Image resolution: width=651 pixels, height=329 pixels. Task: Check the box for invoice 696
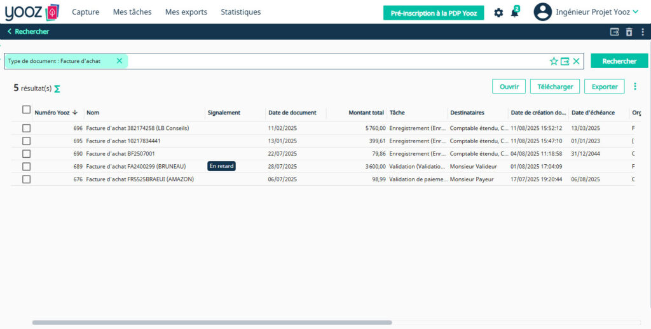(26, 129)
